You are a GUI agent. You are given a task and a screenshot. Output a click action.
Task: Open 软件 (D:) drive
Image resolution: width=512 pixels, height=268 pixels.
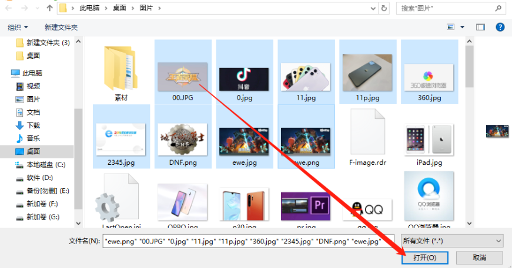coord(34,178)
